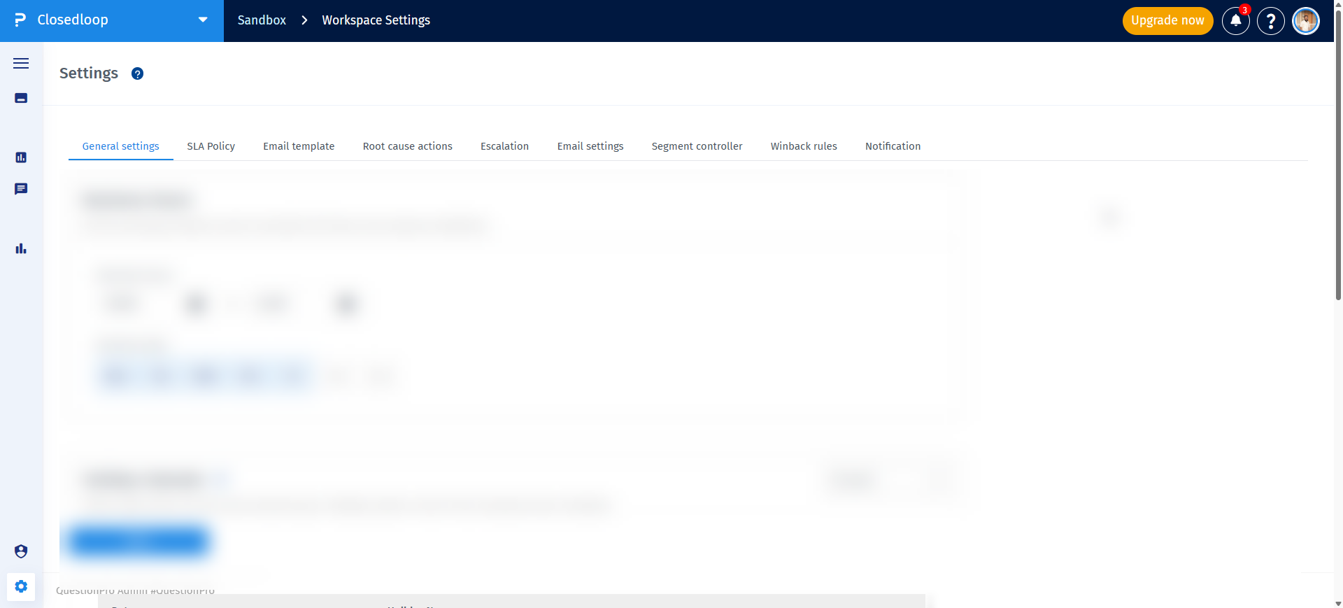This screenshot has width=1343, height=608.
Task: Click the Workspace Settings breadcrumb
Action: 376,20
